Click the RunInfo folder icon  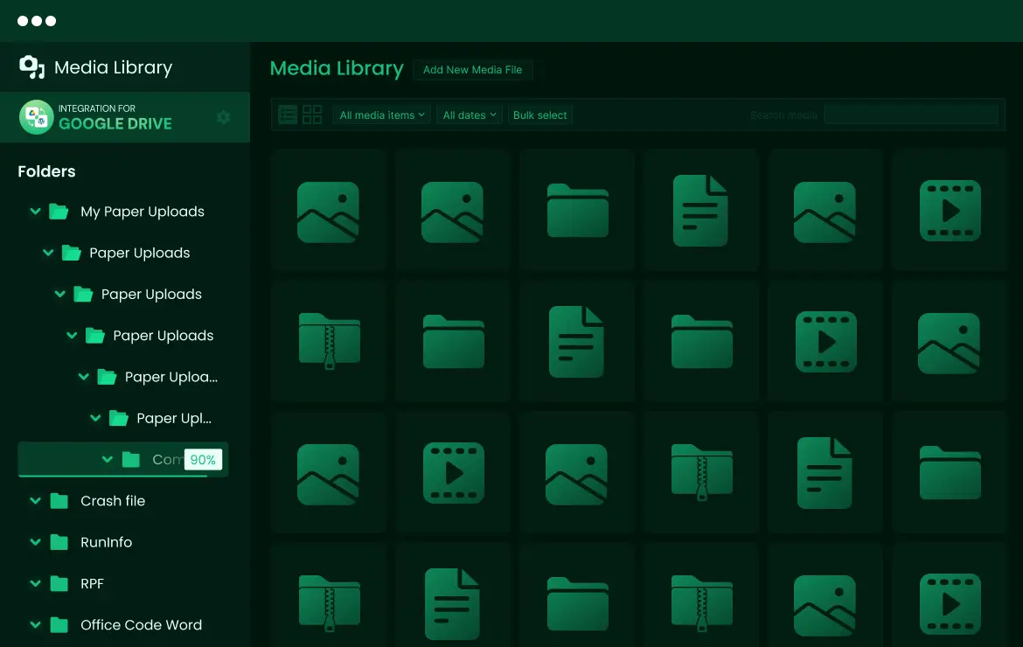(59, 542)
